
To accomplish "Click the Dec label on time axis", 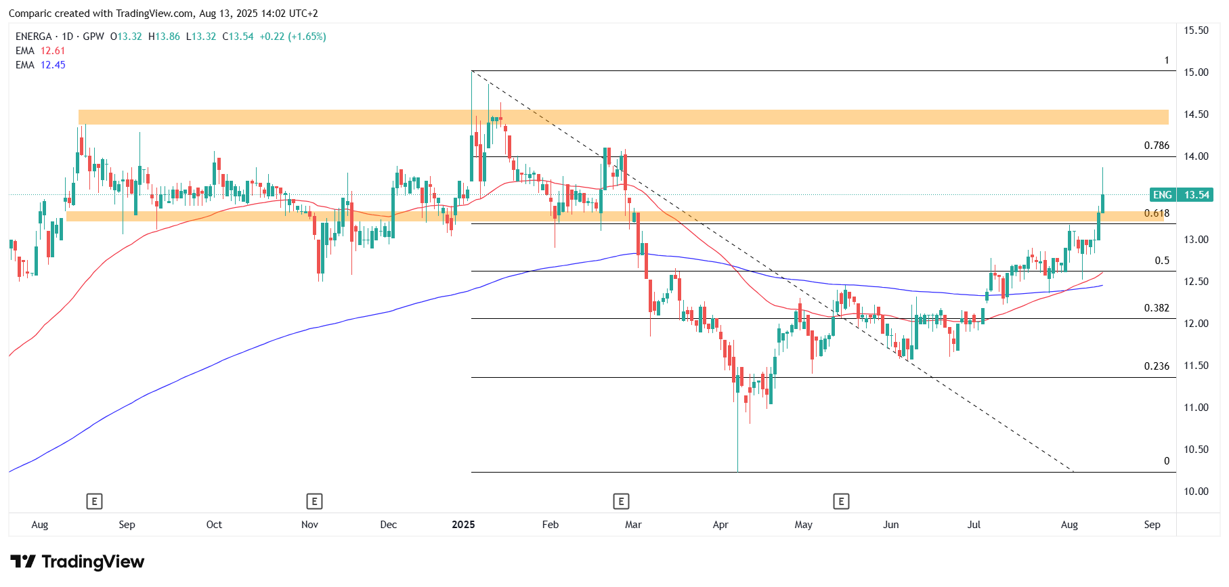I will (x=388, y=525).
